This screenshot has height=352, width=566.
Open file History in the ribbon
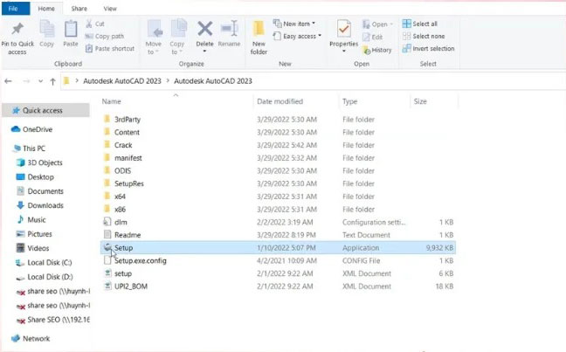(377, 50)
